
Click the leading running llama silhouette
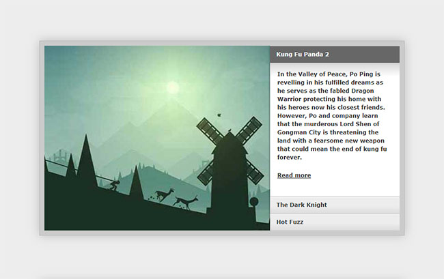point(186,201)
